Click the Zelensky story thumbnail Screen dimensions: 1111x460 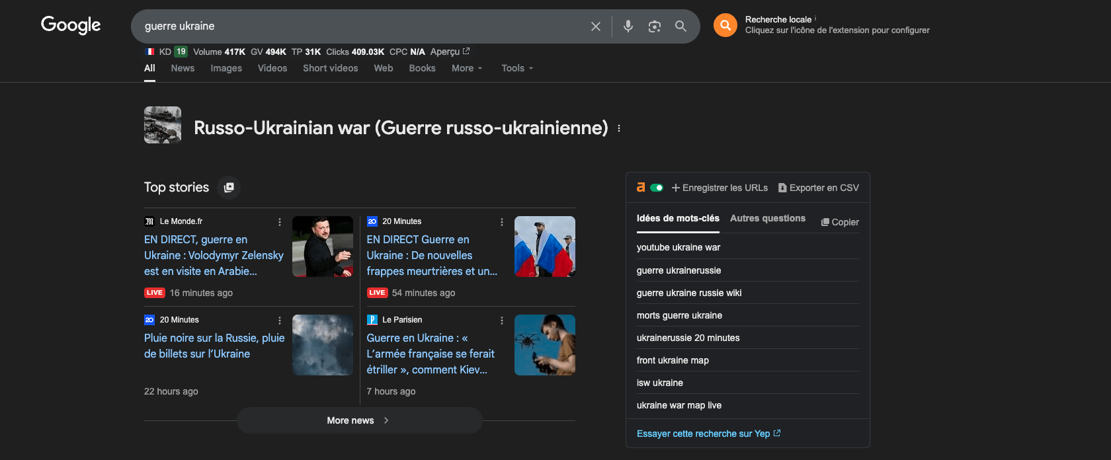pyautogui.click(x=323, y=247)
